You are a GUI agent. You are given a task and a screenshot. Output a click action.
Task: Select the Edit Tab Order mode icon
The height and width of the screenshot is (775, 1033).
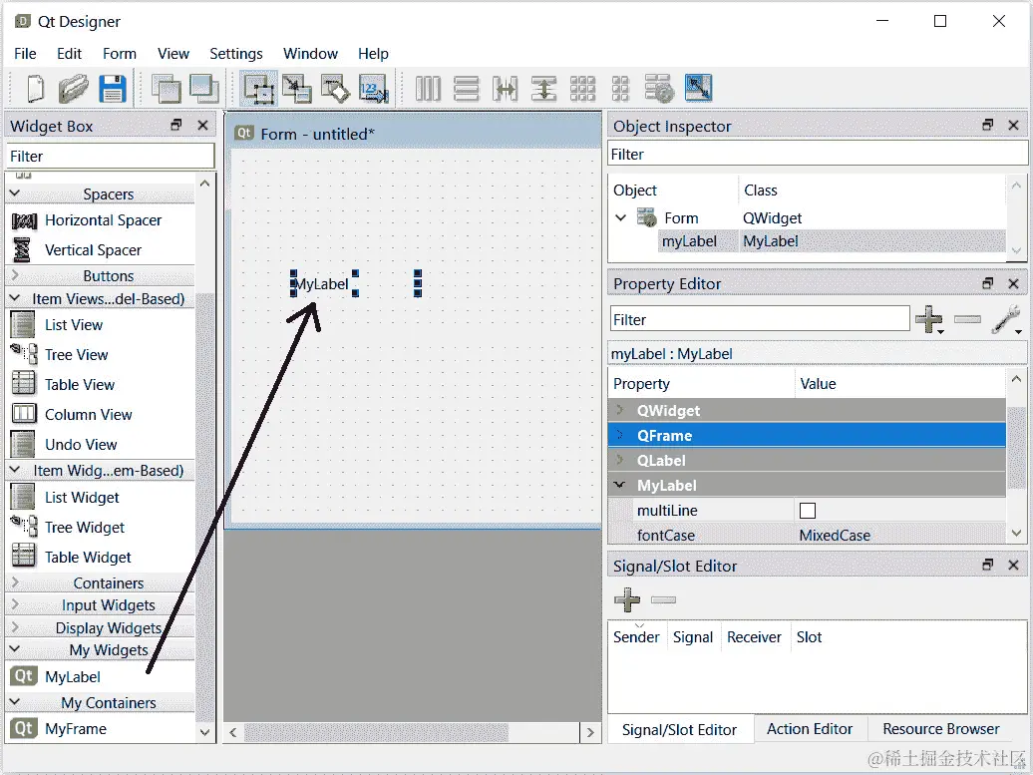pos(374,89)
